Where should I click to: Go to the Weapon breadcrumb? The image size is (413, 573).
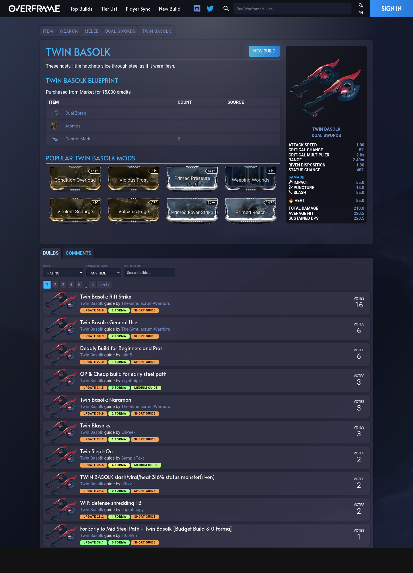pos(69,31)
